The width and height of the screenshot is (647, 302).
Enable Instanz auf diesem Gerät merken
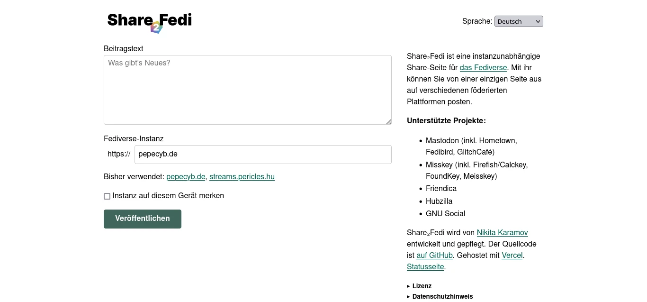[x=107, y=196]
